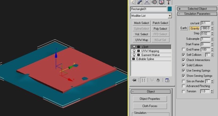The height and width of the screenshot is (116, 218).
Task: Toggle the Cloth modifier lightbulb
Action: pos(134,47)
